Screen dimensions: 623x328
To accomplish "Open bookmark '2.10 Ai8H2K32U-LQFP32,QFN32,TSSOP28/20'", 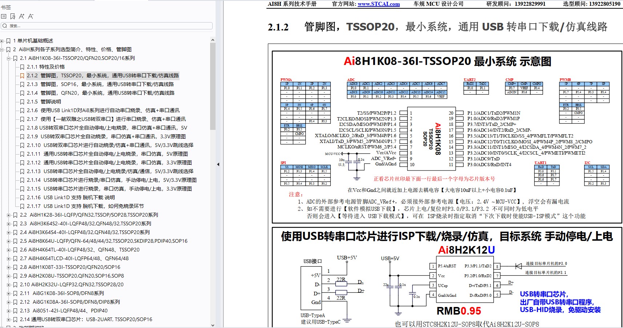I will [x=72, y=284].
